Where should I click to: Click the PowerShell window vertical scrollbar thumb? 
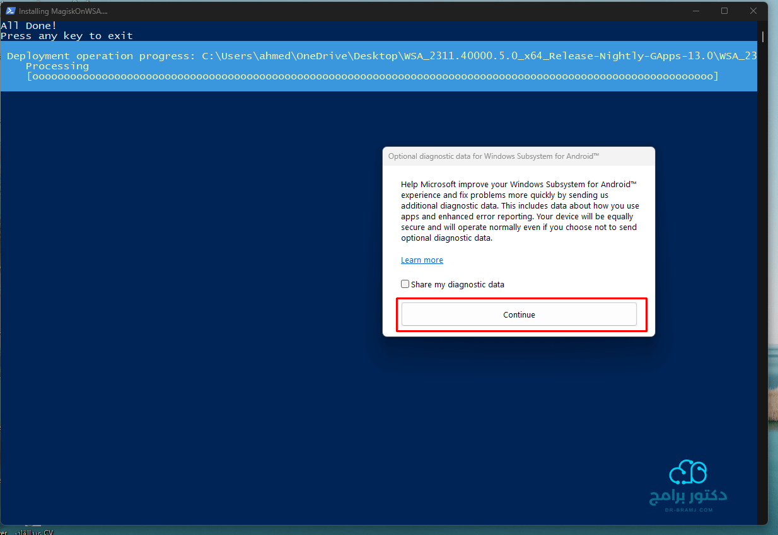(x=763, y=37)
